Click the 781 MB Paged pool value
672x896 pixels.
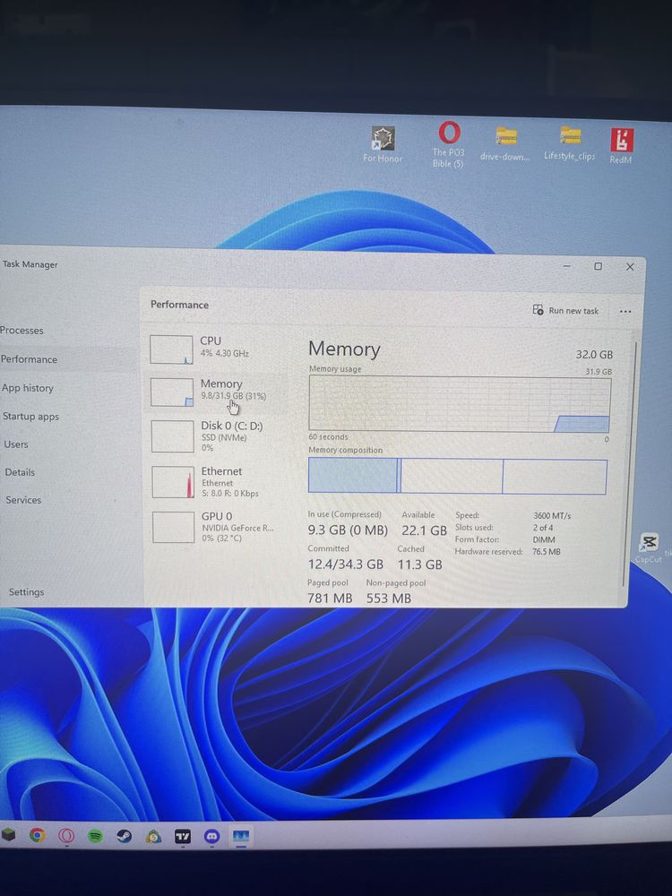pyautogui.click(x=330, y=599)
